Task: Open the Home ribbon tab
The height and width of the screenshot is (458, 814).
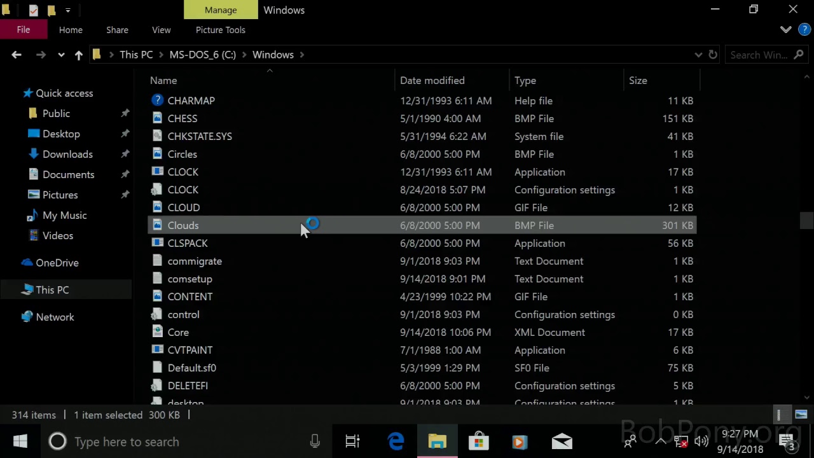Action: click(71, 30)
